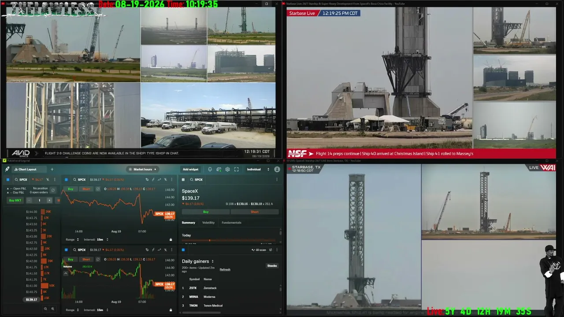Click the Stocks filter button

coord(272,265)
